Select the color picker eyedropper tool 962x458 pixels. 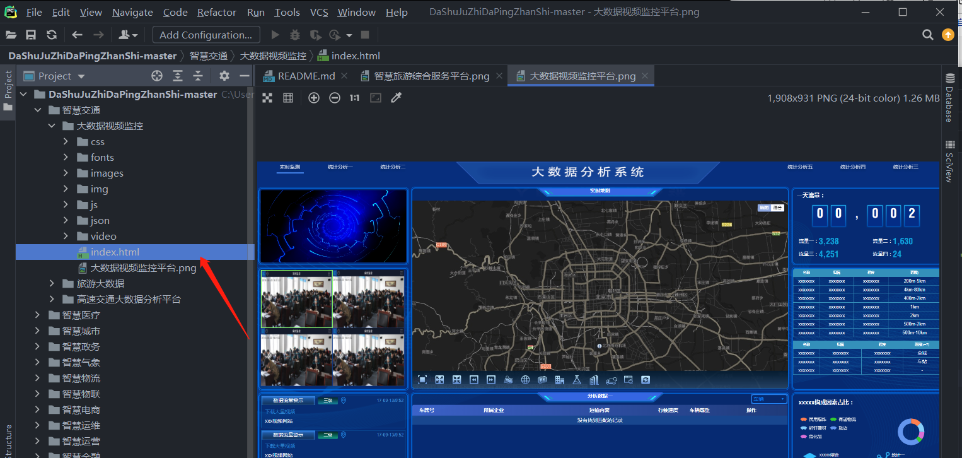pyautogui.click(x=397, y=98)
